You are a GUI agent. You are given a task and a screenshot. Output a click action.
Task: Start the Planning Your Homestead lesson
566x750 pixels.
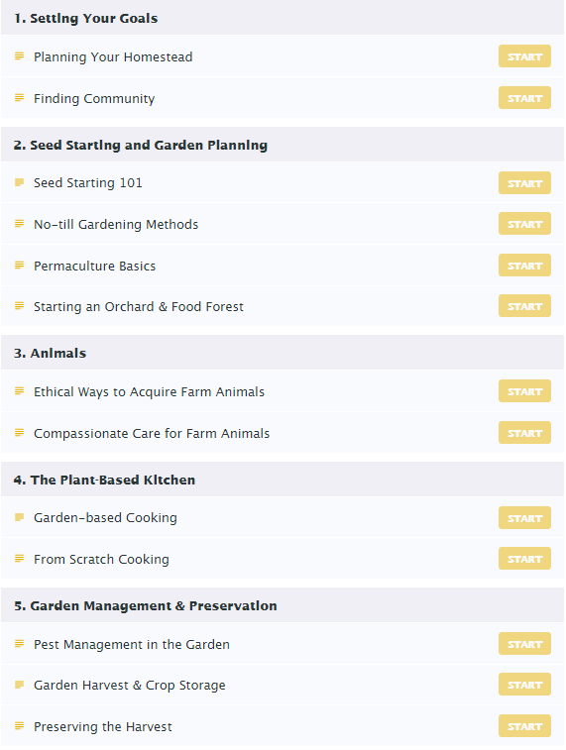[524, 56]
